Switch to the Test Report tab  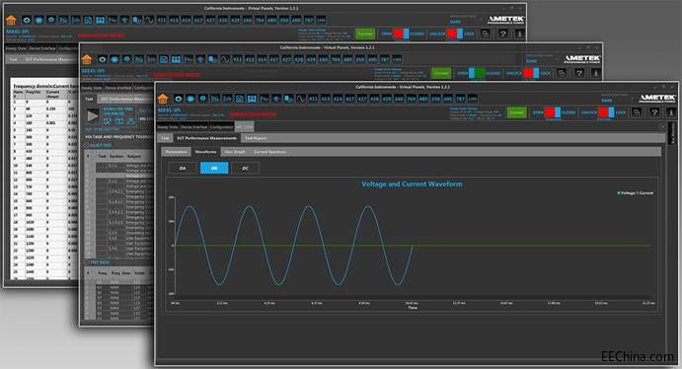pos(256,138)
